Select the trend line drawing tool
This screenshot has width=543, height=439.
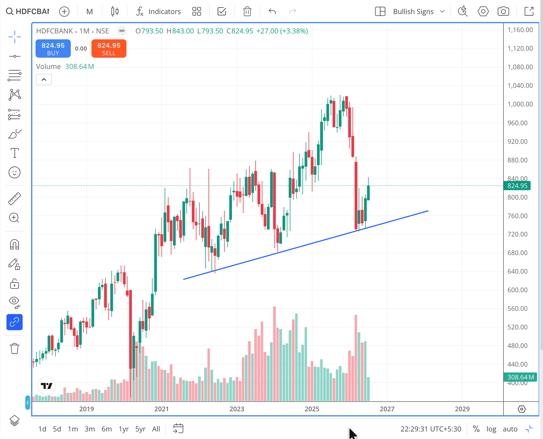coord(14,56)
